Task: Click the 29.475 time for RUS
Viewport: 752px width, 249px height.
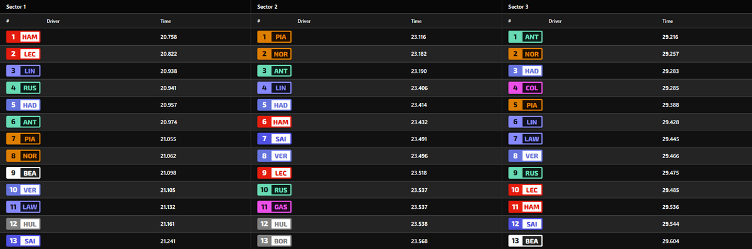Action: coord(670,173)
